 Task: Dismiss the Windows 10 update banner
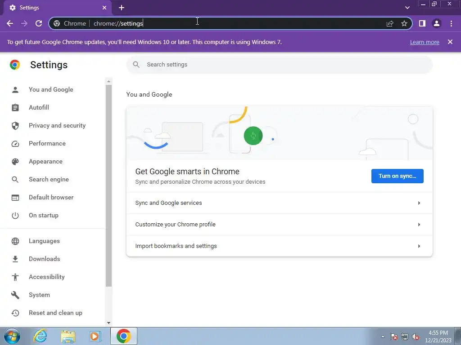pyautogui.click(x=450, y=42)
